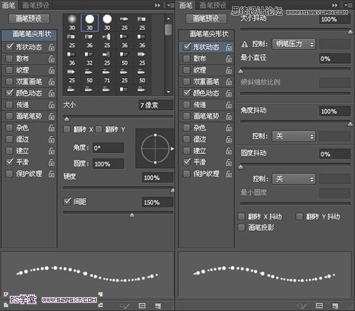The image size is (355, 311).
Task: Toggle lock next to 杂色 in Brush Tip Shape panel
Action: tap(51, 128)
